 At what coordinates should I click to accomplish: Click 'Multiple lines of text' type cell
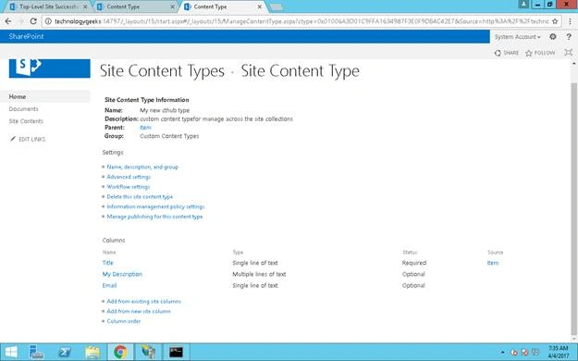tap(259, 274)
